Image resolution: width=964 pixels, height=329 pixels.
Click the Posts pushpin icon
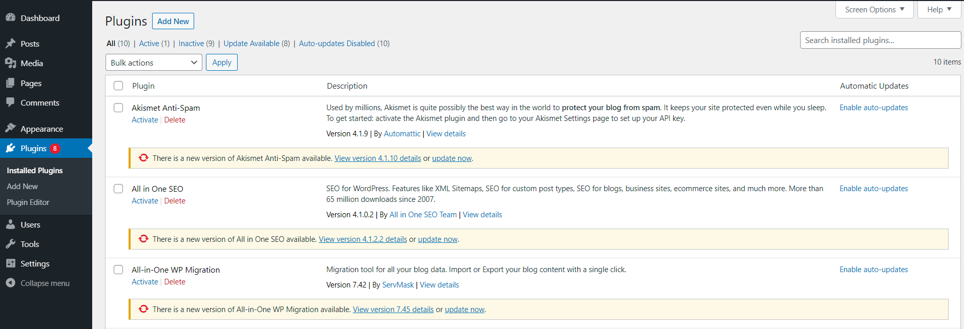(x=10, y=44)
